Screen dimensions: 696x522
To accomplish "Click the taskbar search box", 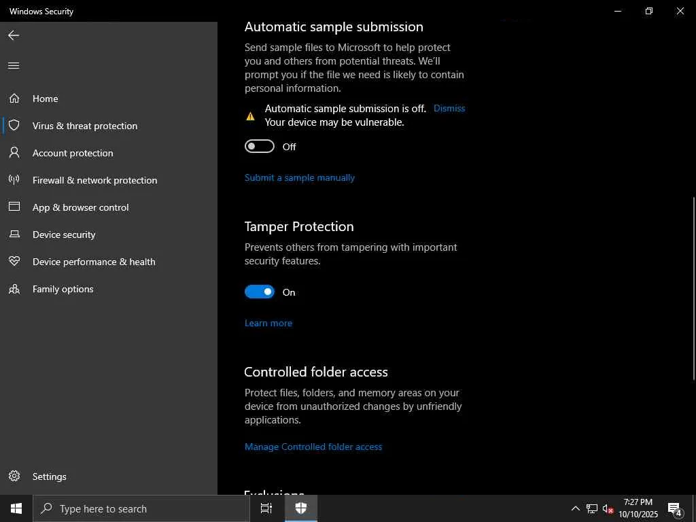I will (x=141, y=508).
